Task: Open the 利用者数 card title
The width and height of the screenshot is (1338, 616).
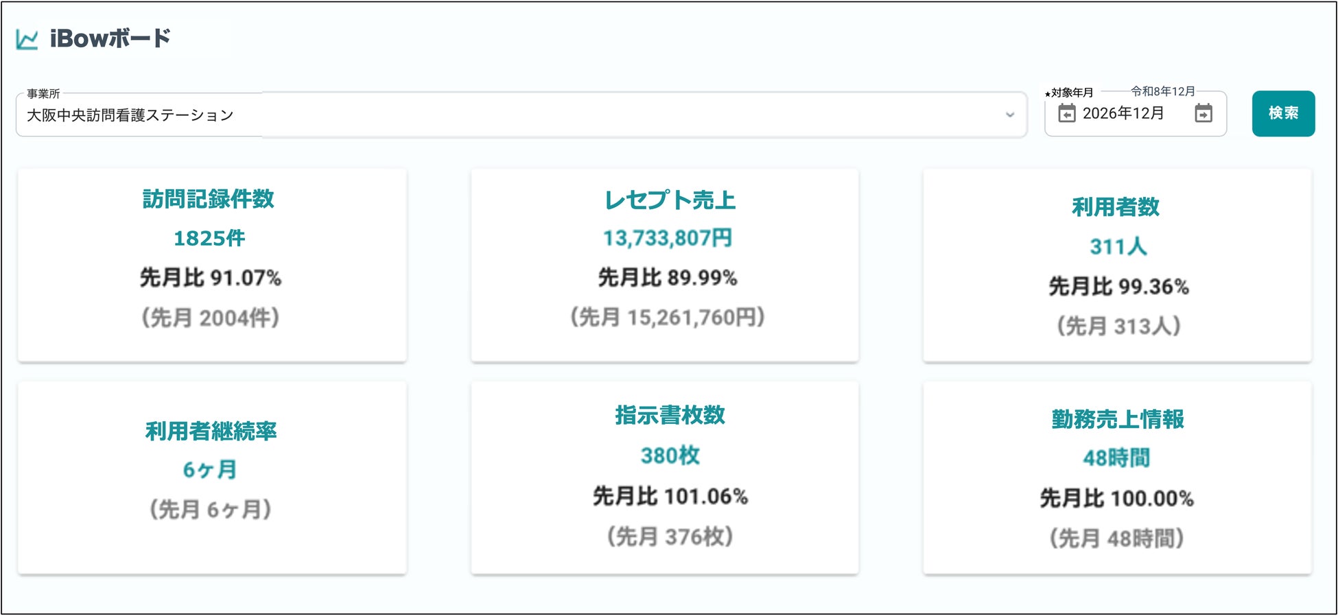Action: 1116,206
